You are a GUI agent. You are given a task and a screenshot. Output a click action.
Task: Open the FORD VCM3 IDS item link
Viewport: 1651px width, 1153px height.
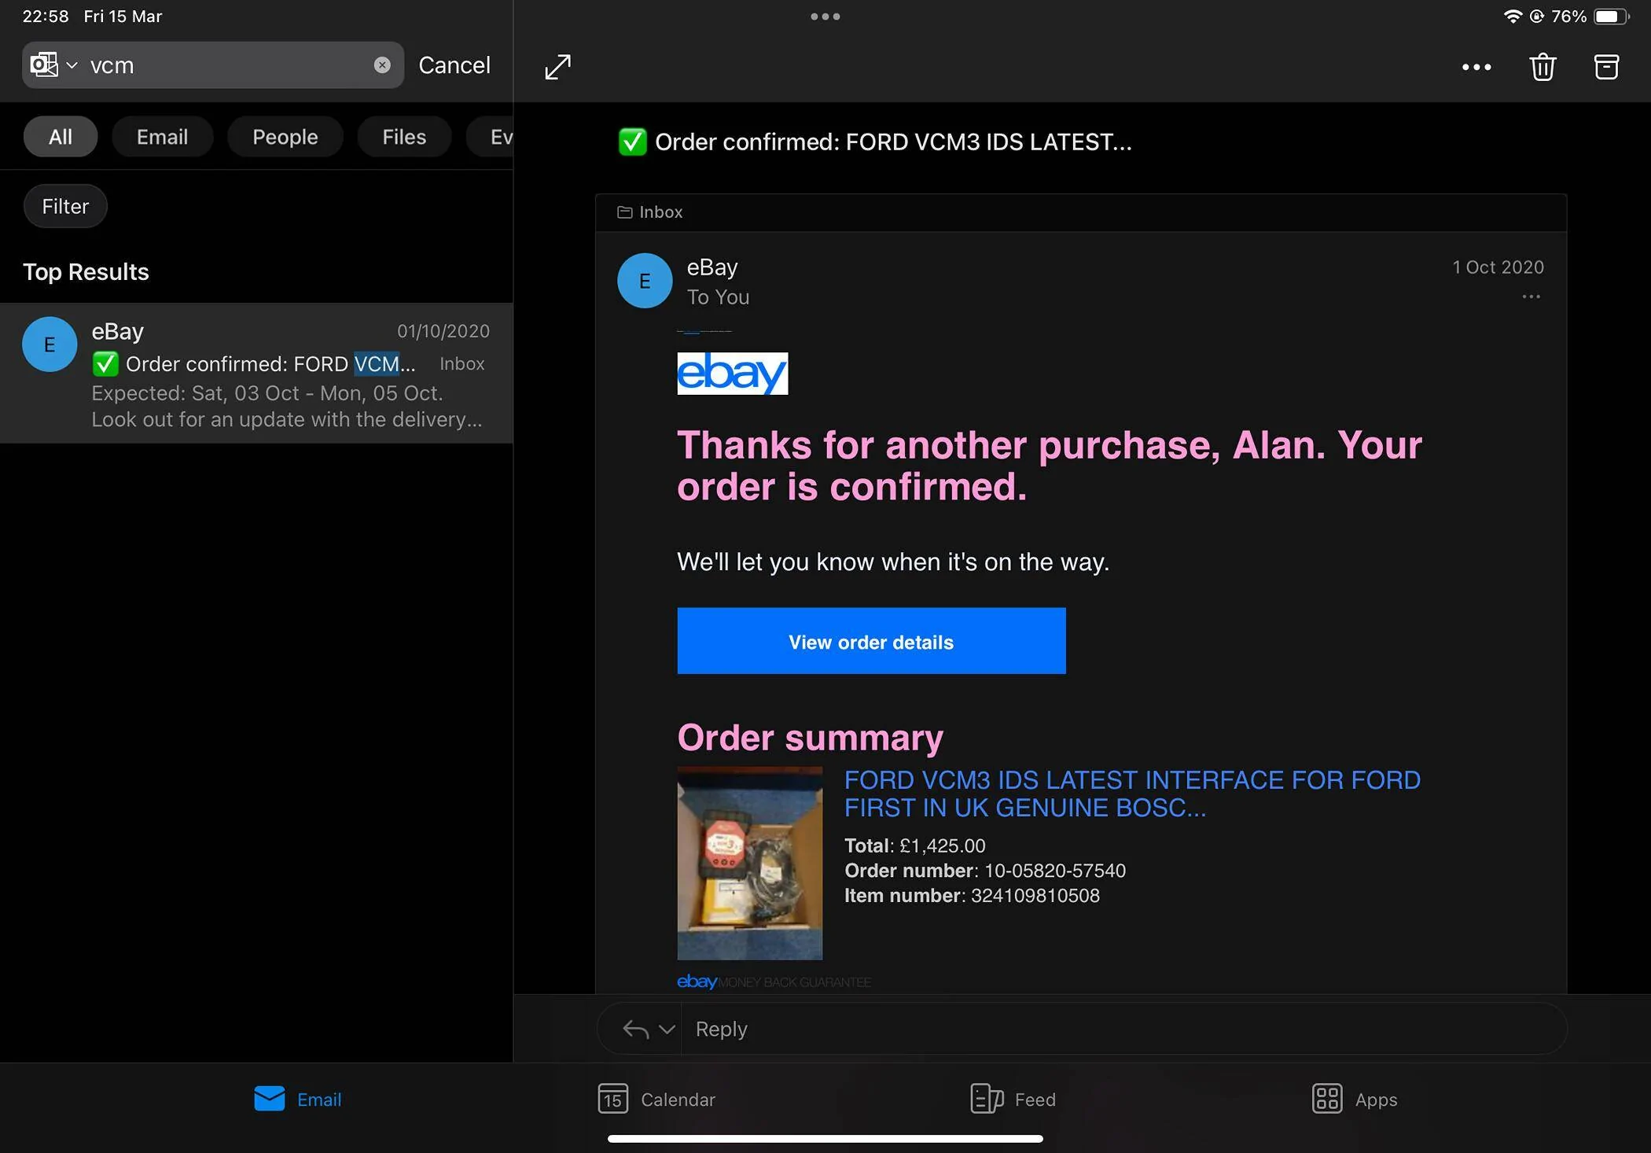1132,794
